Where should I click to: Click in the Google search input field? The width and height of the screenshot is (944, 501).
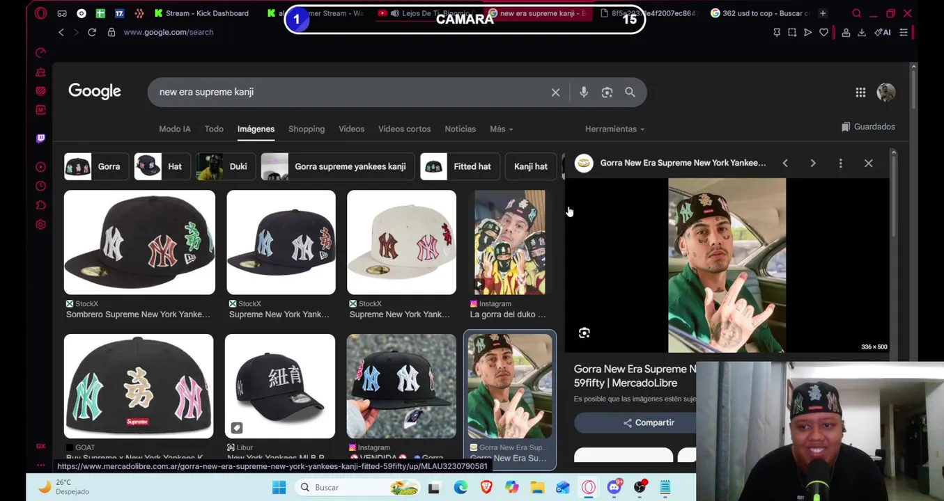click(348, 93)
